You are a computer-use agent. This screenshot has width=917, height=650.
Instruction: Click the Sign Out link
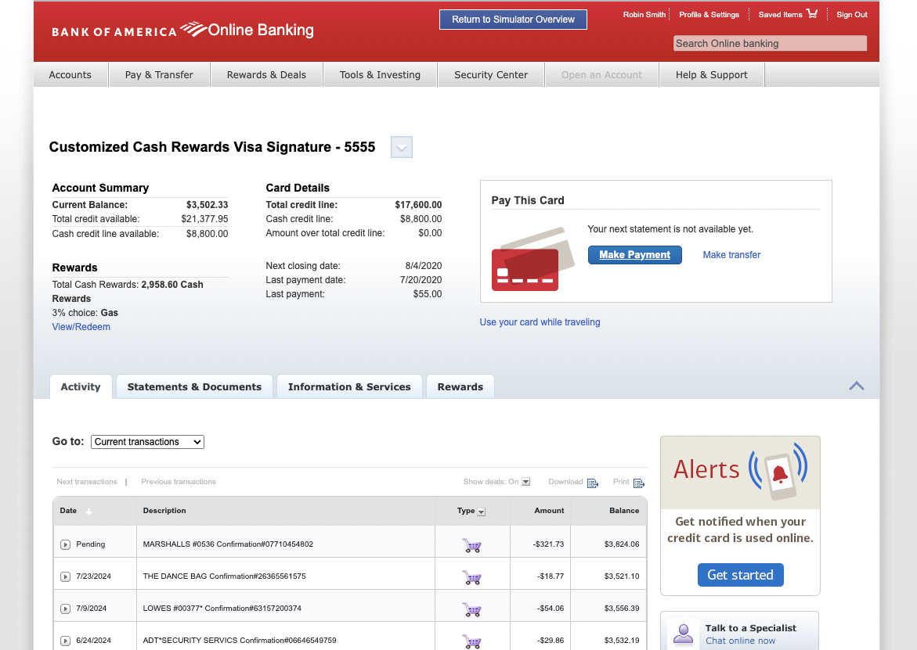click(851, 15)
